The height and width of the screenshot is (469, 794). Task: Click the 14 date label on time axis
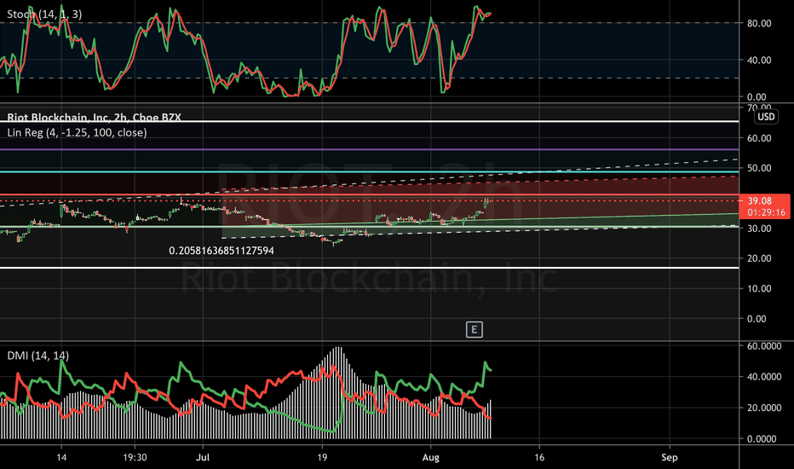pyautogui.click(x=61, y=457)
